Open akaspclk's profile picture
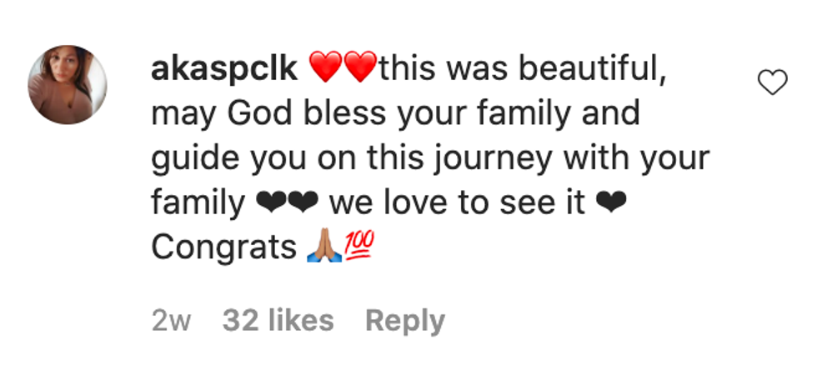 [68, 85]
